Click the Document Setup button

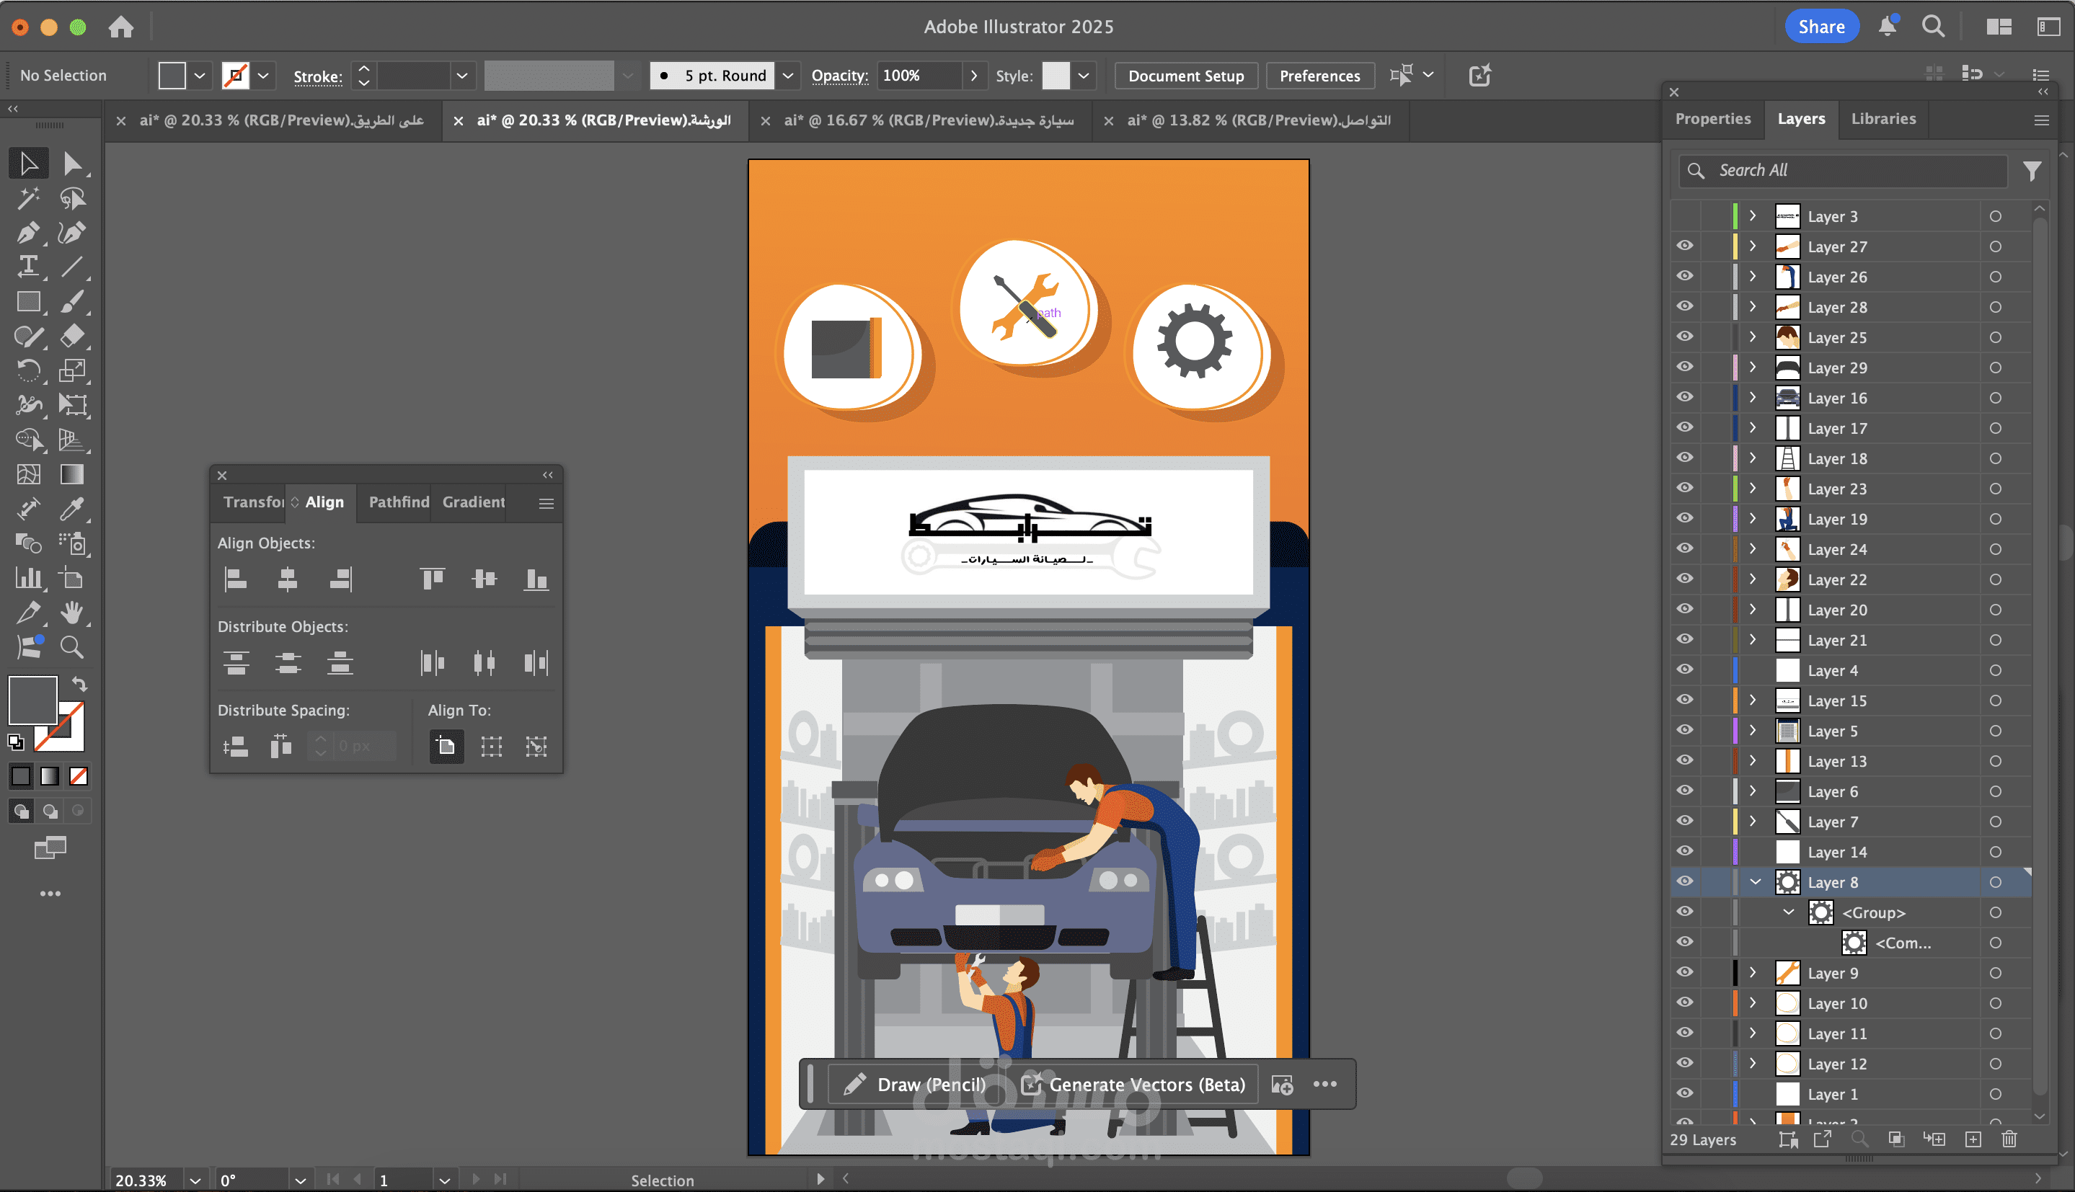[1185, 76]
